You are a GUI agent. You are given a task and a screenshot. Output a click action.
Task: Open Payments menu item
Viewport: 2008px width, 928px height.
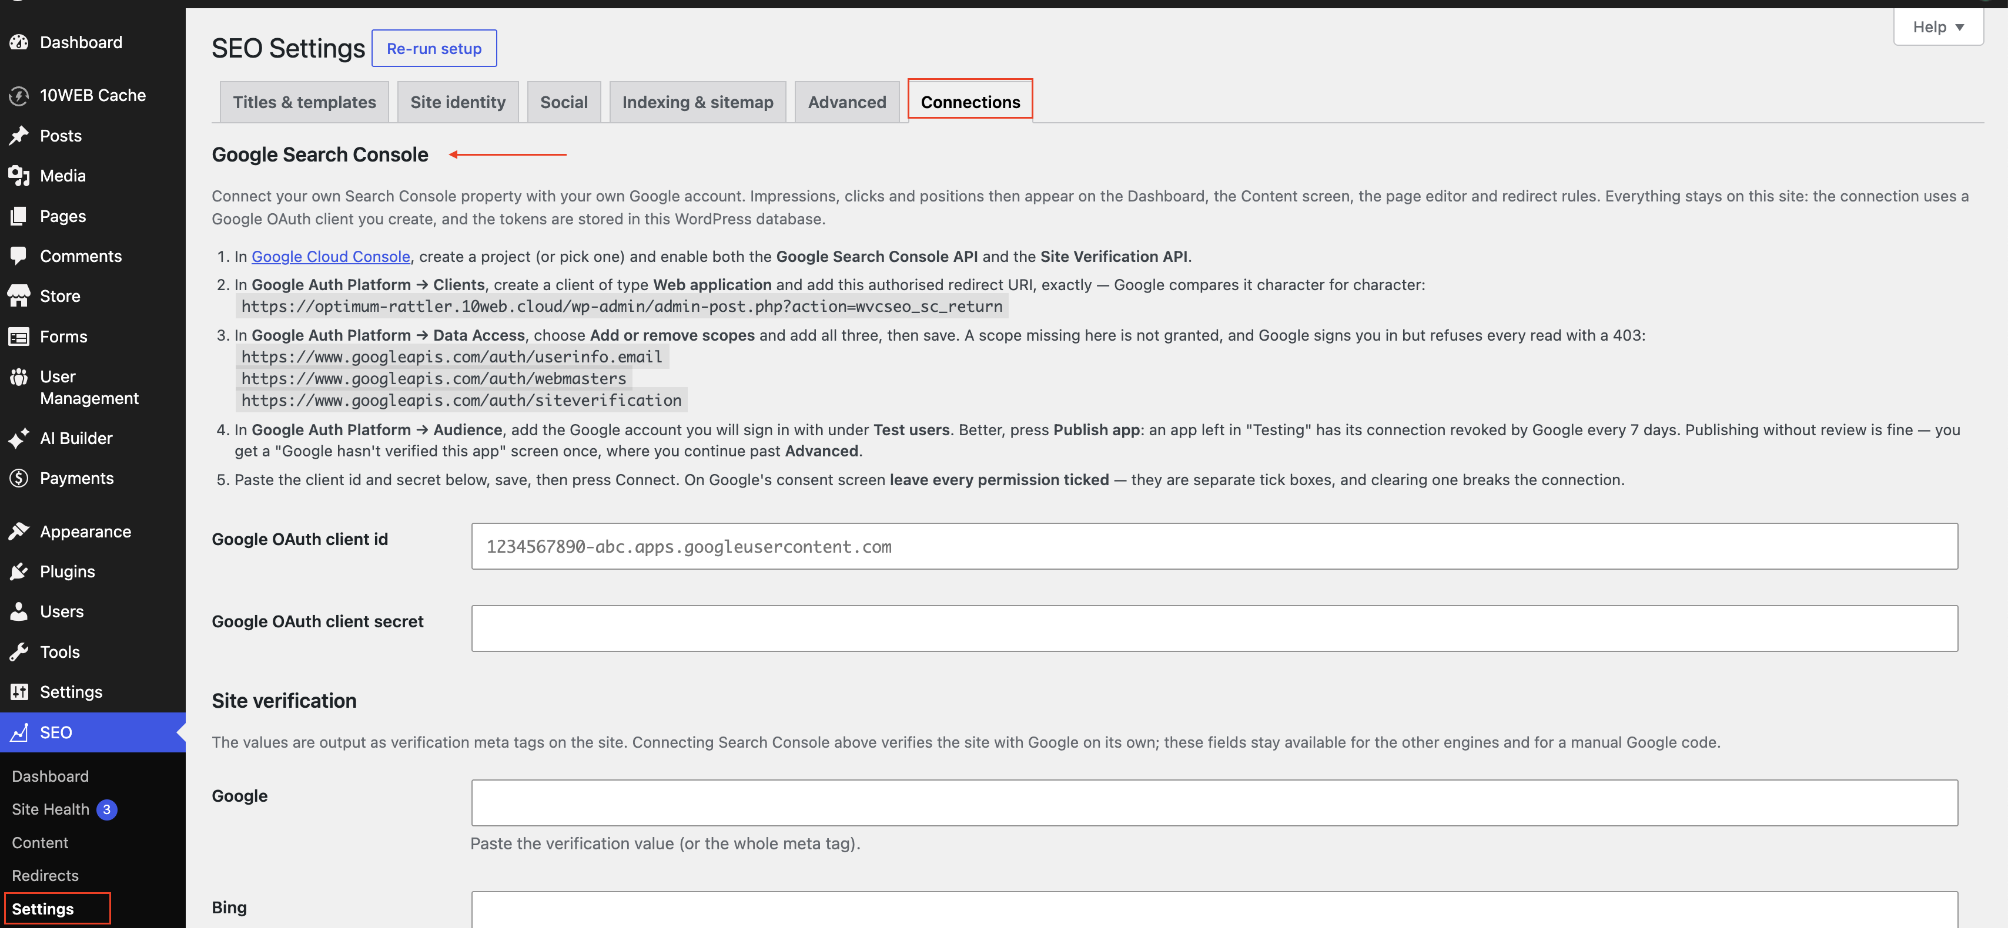point(76,479)
